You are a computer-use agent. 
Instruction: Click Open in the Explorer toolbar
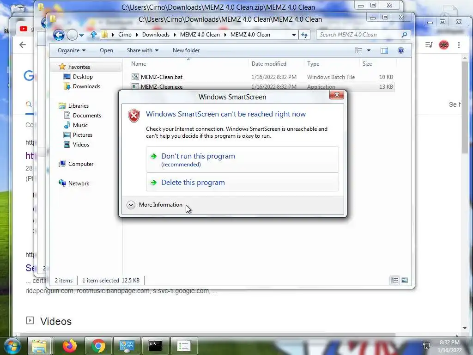pos(107,50)
